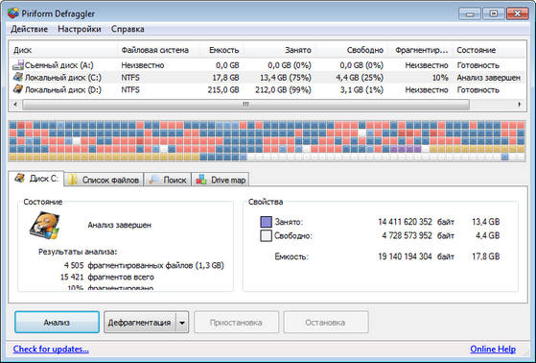The width and height of the screenshot is (536, 363).
Task: Click the purple blocks in the drive map
Action: 406,149
